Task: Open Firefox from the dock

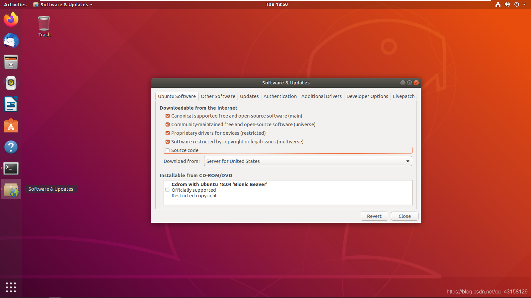Action: point(11,20)
